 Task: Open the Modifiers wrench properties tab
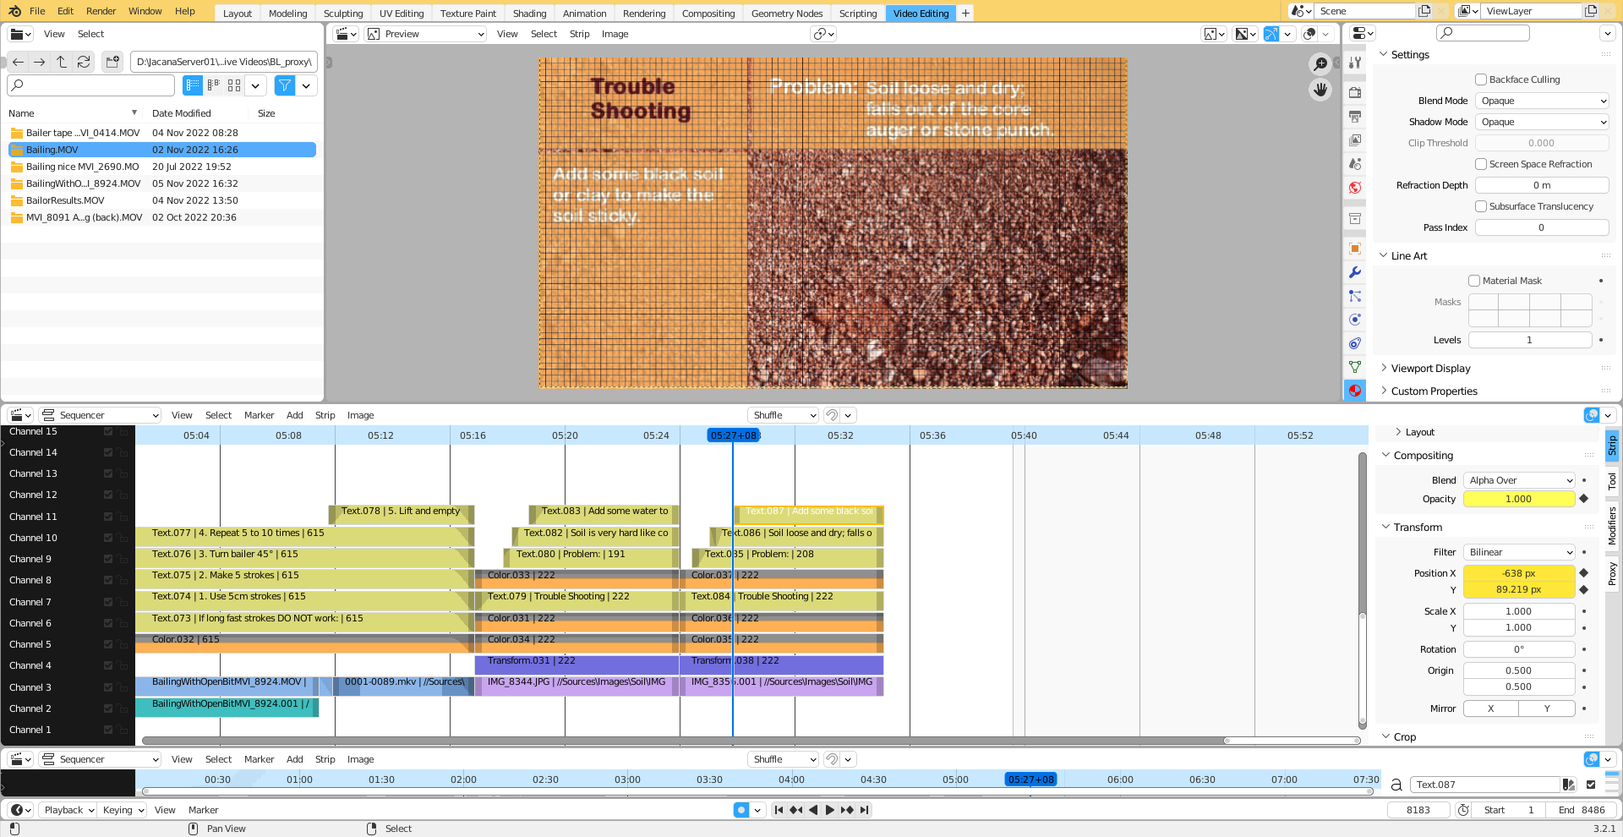pos(1355,272)
